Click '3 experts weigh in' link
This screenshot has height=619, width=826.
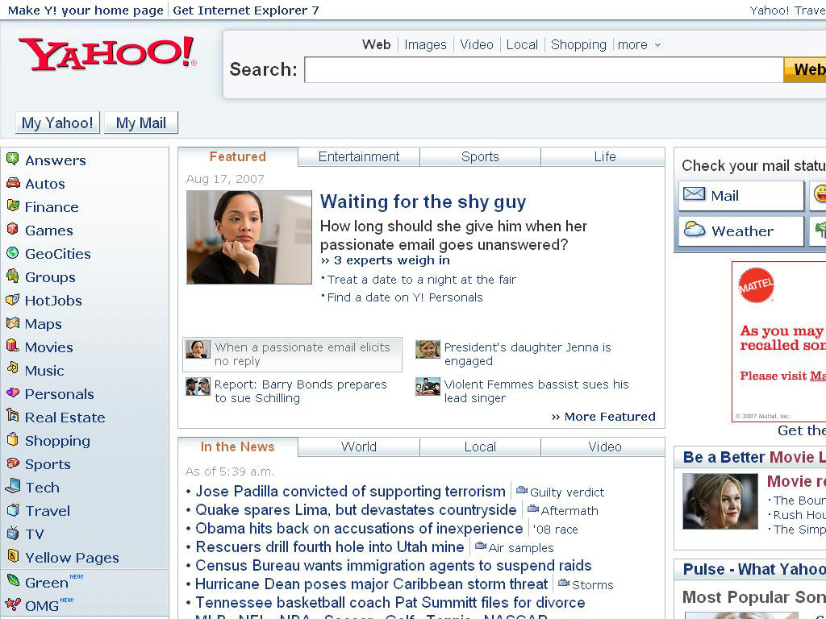click(391, 260)
